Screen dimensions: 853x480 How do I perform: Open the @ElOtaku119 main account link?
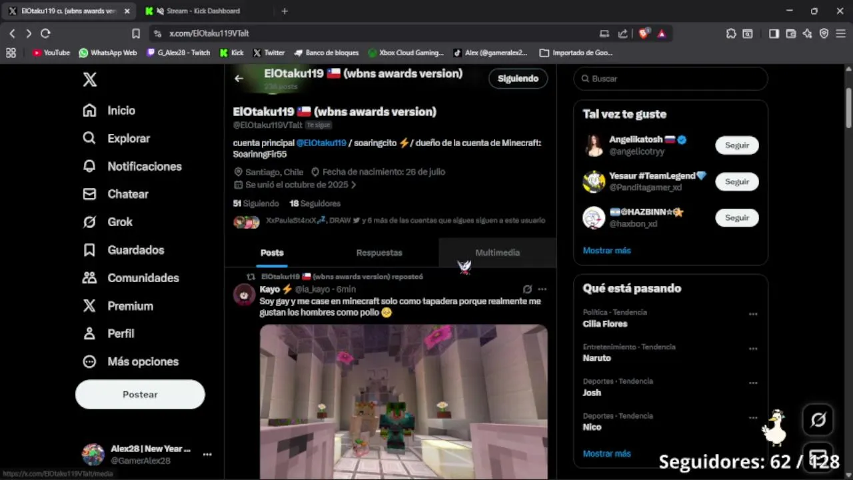321,143
